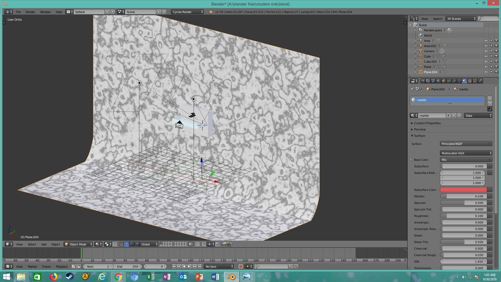Open the Particles properties tab

tap(475, 81)
